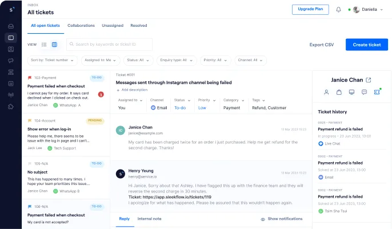The width and height of the screenshot is (392, 229).
Task: Open the contacts icon in sidebar
Action: [x=11, y=49]
